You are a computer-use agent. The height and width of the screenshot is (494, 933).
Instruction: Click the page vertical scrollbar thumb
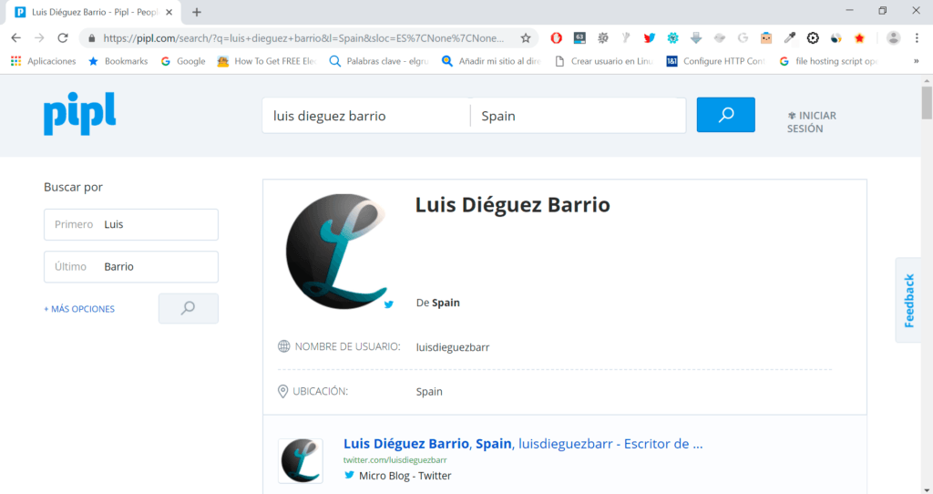coord(927,102)
